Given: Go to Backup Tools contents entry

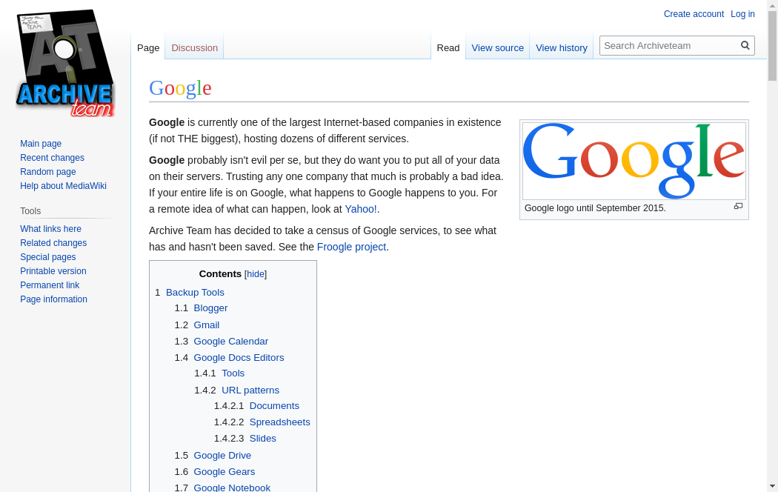Looking at the screenshot, I should (195, 293).
